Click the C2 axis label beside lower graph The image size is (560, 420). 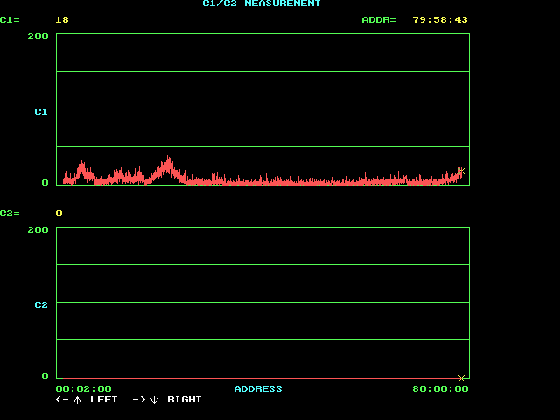pyautogui.click(x=41, y=305)
